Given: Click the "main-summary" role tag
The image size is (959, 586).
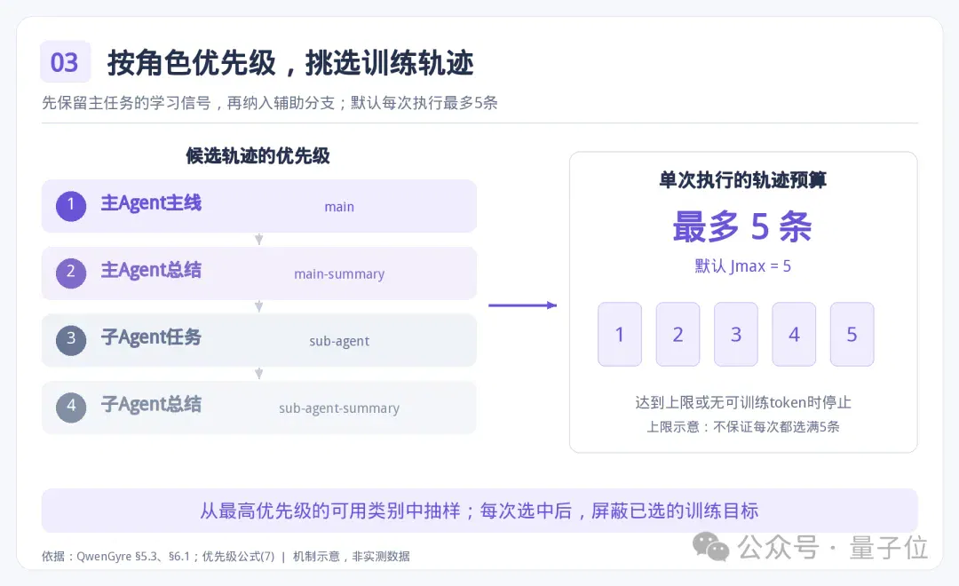Looking at the screenshot, I should click(339, 274).
